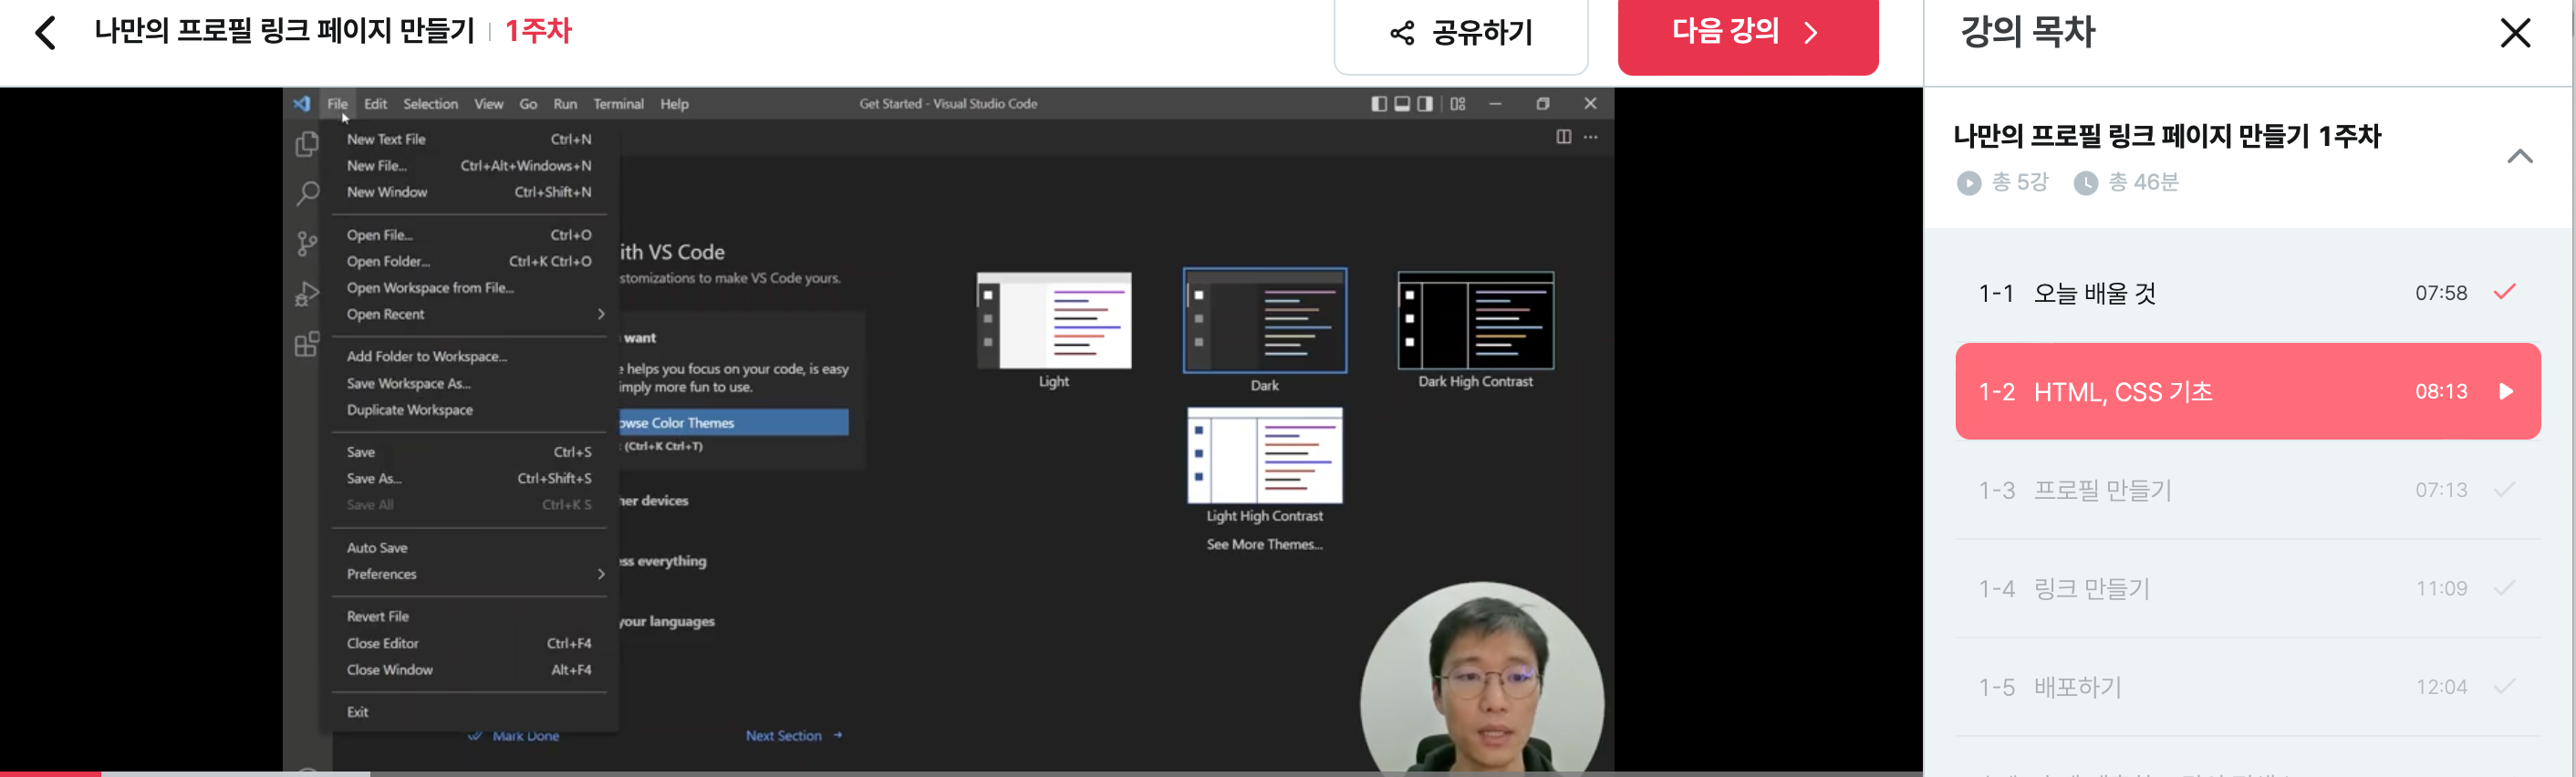Choose Open Folder... menu entry
This screenshot has width=2576, height=777.
click(x=469, y=261)
